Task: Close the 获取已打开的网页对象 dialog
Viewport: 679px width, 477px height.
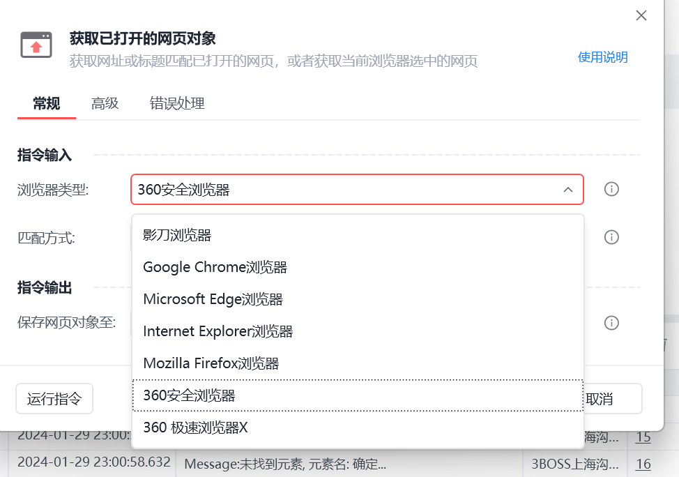Action: [x=641, y=15]
